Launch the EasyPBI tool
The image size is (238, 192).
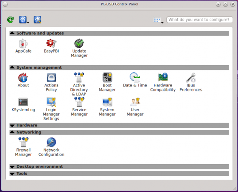51,46
